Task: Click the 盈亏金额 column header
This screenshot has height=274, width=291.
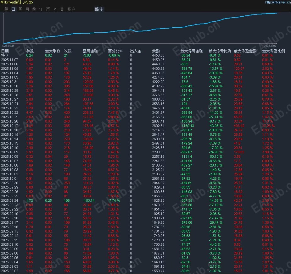Action: pos(90,51)
